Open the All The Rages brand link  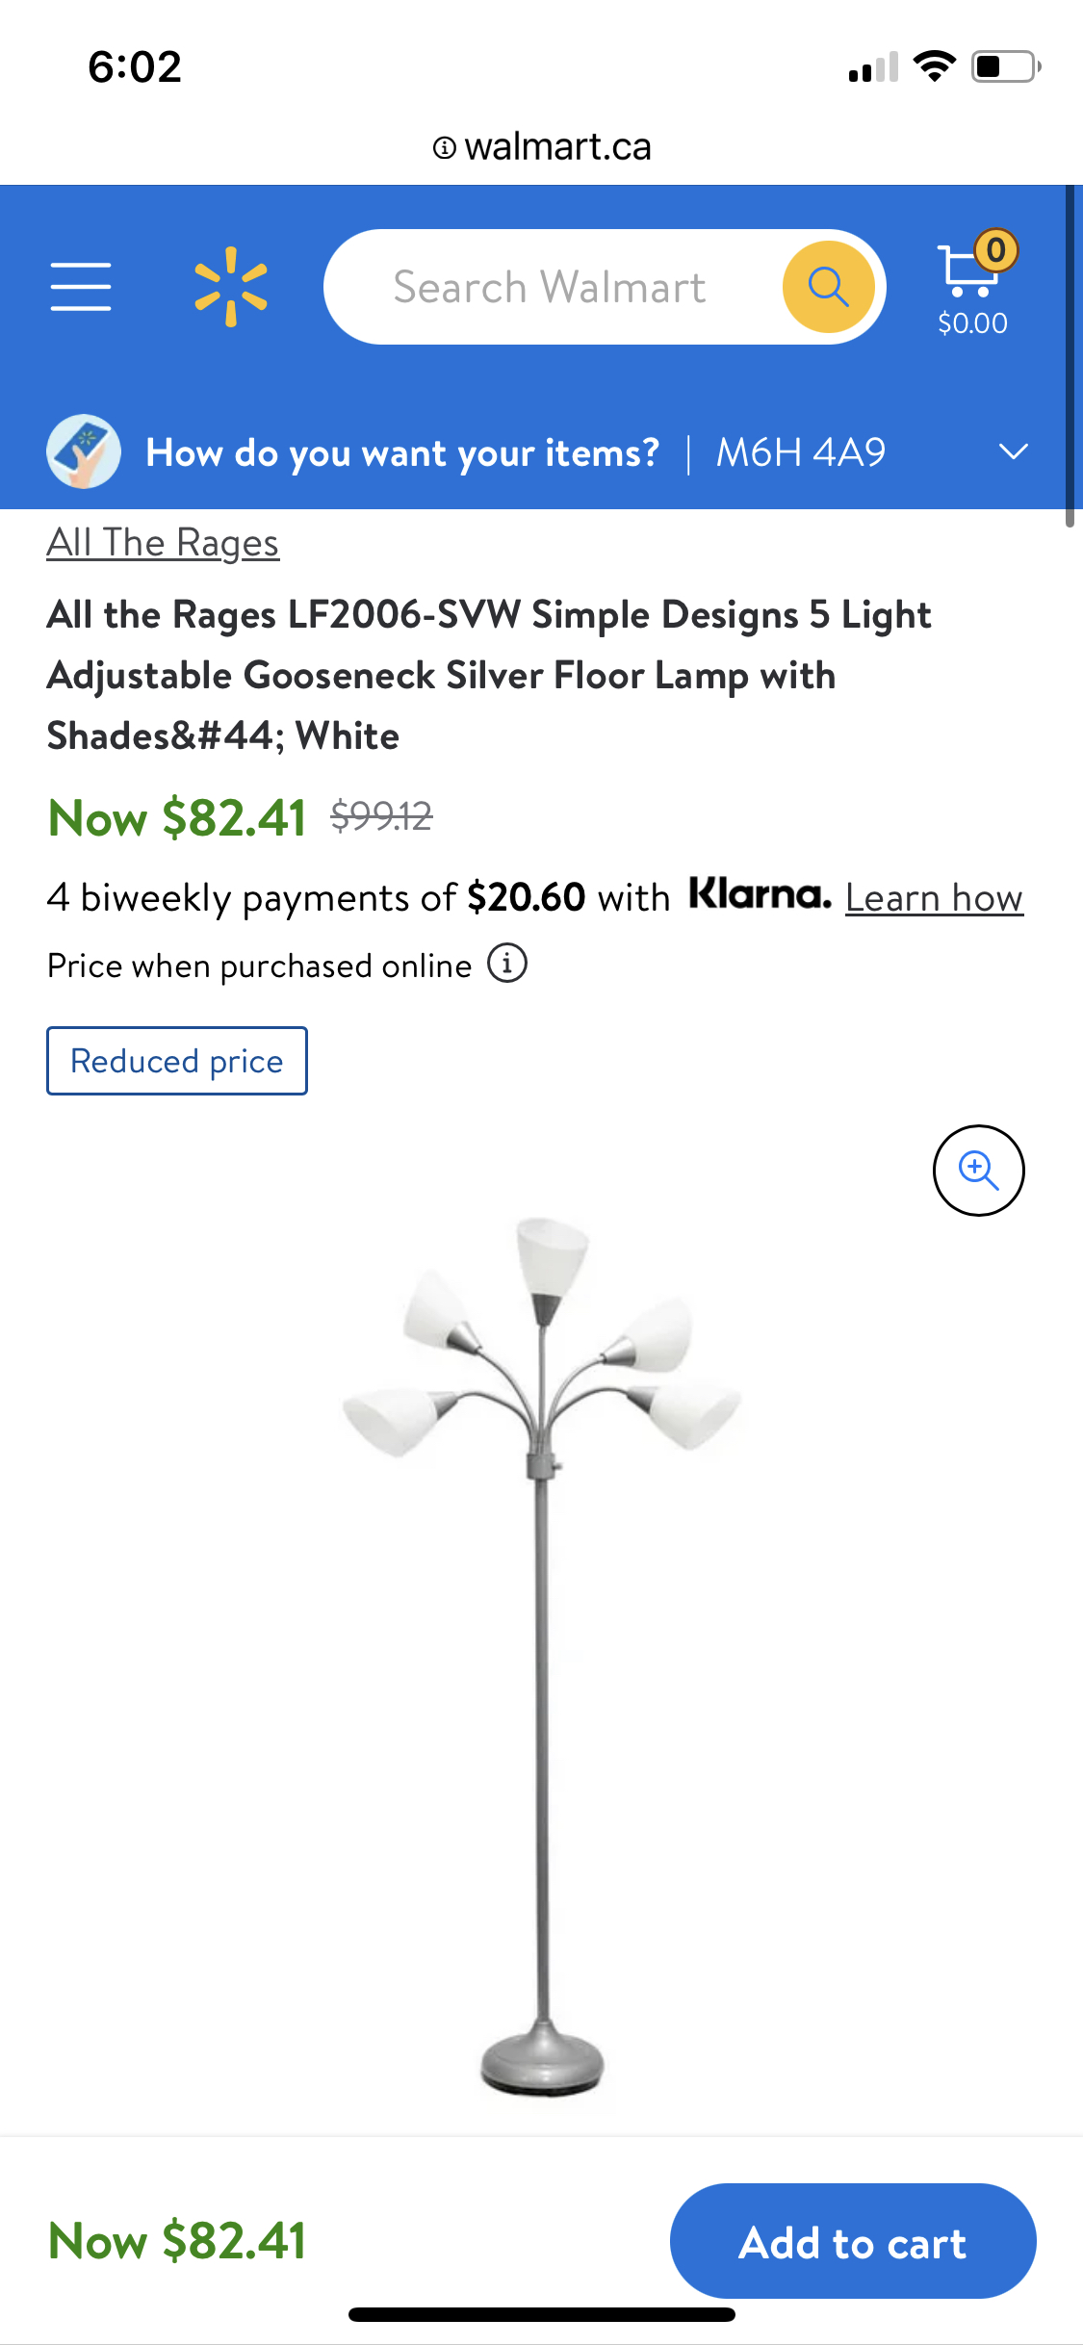163,543
